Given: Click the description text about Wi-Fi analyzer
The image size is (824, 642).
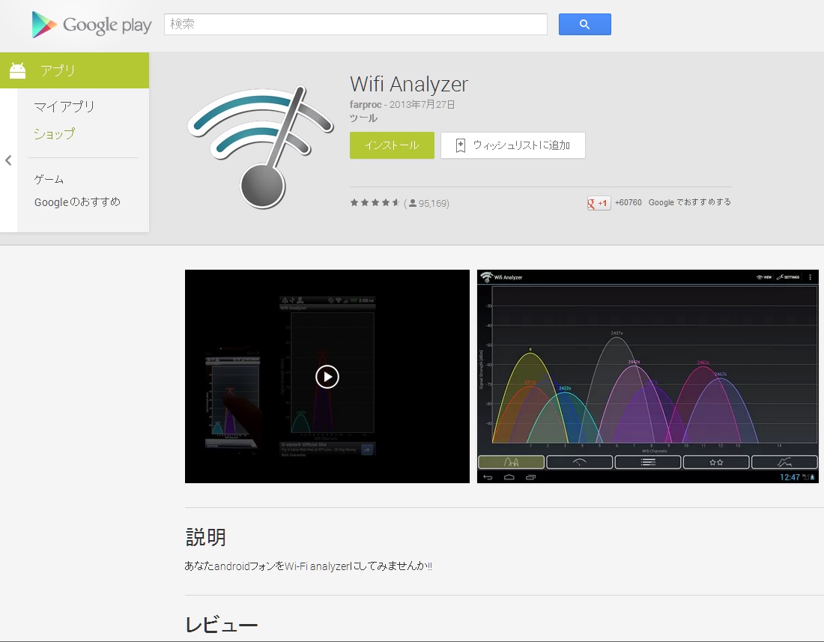Looking at the screenshot, I should click(309, 566).
